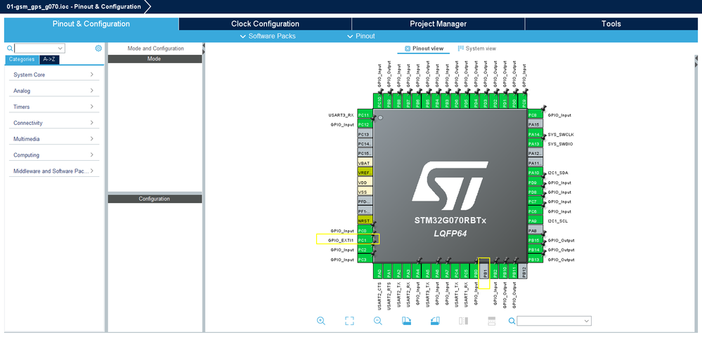702x337 pixels.
Task: Click the PA2 USART2_TX pin
Action: (398, 271)
